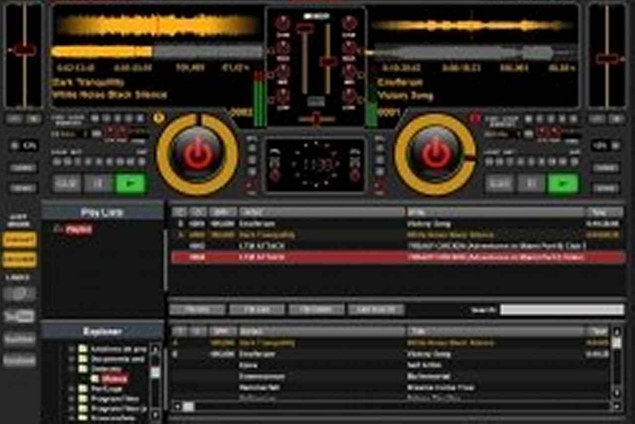Click the round red icon beside right jog wheel
This screenshot has height=424, width=635.
[475, 118]
